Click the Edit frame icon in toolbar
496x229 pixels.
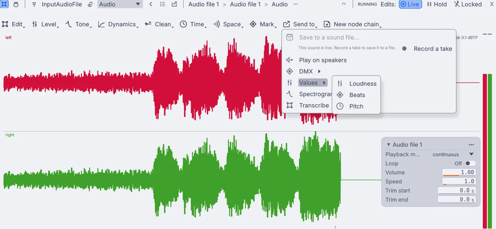pyautogui.click(x=5, y=24)
